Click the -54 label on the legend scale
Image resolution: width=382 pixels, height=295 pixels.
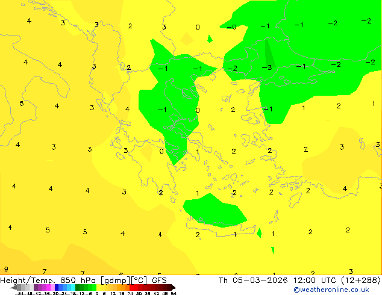tap(19, 293)
